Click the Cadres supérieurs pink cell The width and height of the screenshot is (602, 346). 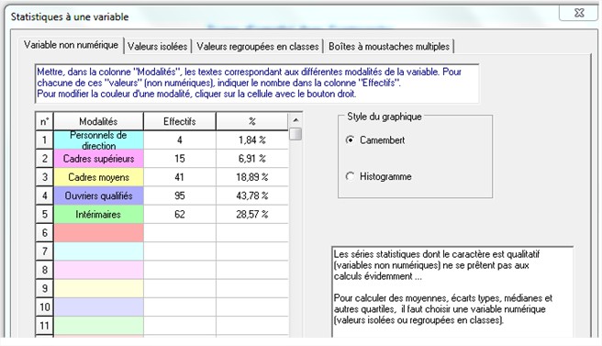(99, 159)
